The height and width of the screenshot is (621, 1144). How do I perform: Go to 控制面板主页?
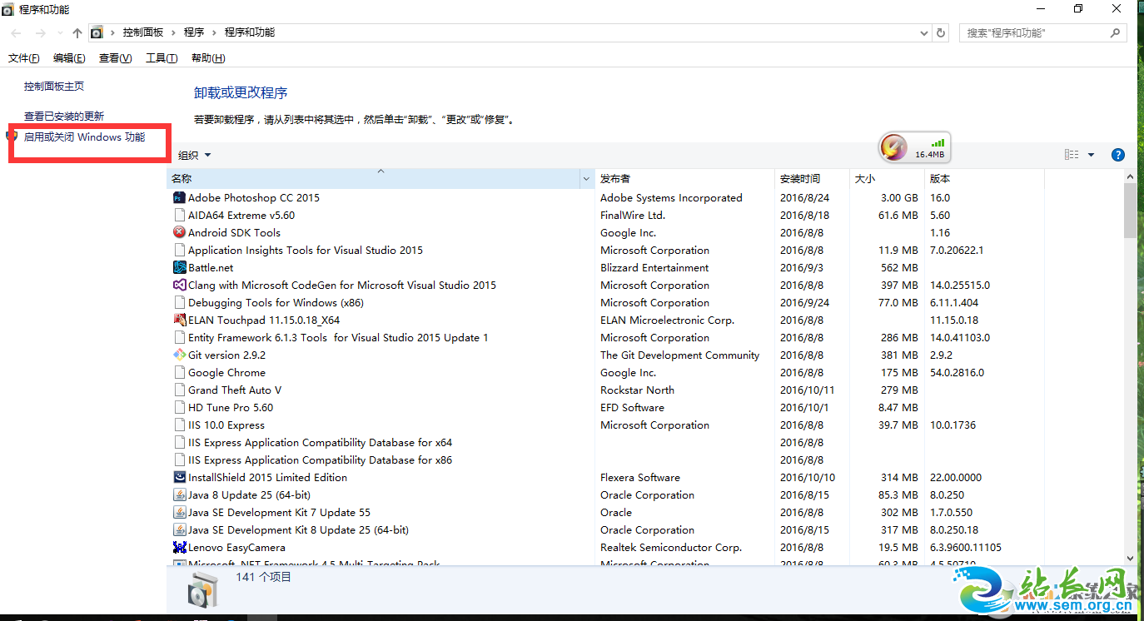(54, 87)
